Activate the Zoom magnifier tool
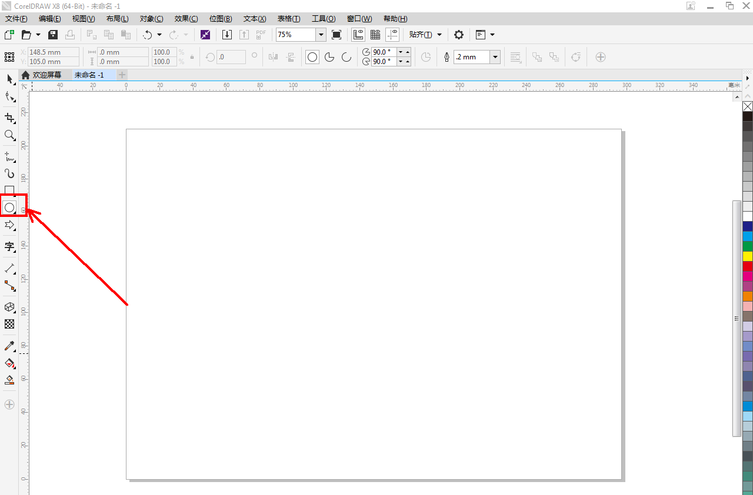 pyautogui.click(x=9, y=135)
